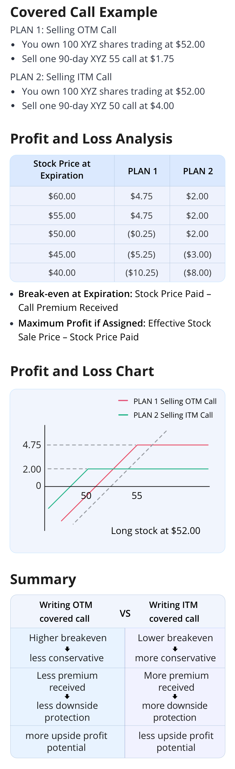Click the 55 x-axis label on chart
The width and height of the screenshot is (235, 769).
(137, 496)
